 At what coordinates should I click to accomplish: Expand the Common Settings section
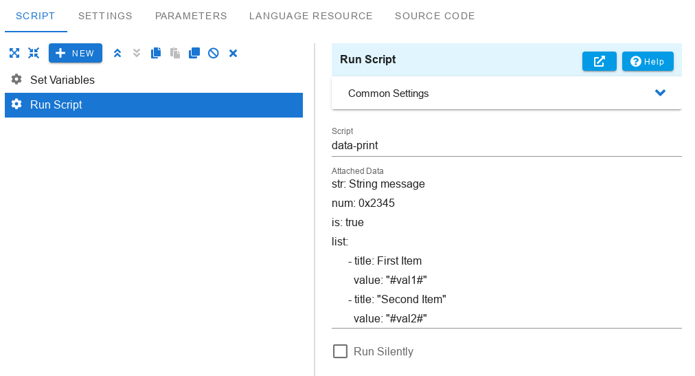pyautogui.click(x=507, y=93)
